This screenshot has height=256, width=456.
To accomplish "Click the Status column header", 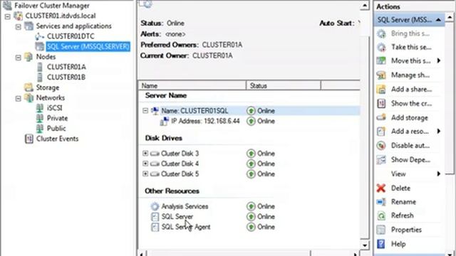I will tap(284, 85).
